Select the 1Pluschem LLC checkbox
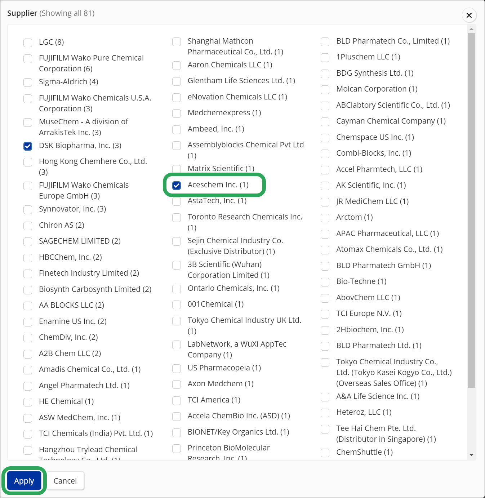The image size is (485, 498). coord(325,58)
